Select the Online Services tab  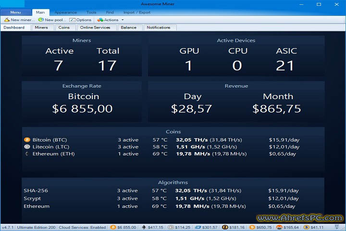(x=95, y=27)
